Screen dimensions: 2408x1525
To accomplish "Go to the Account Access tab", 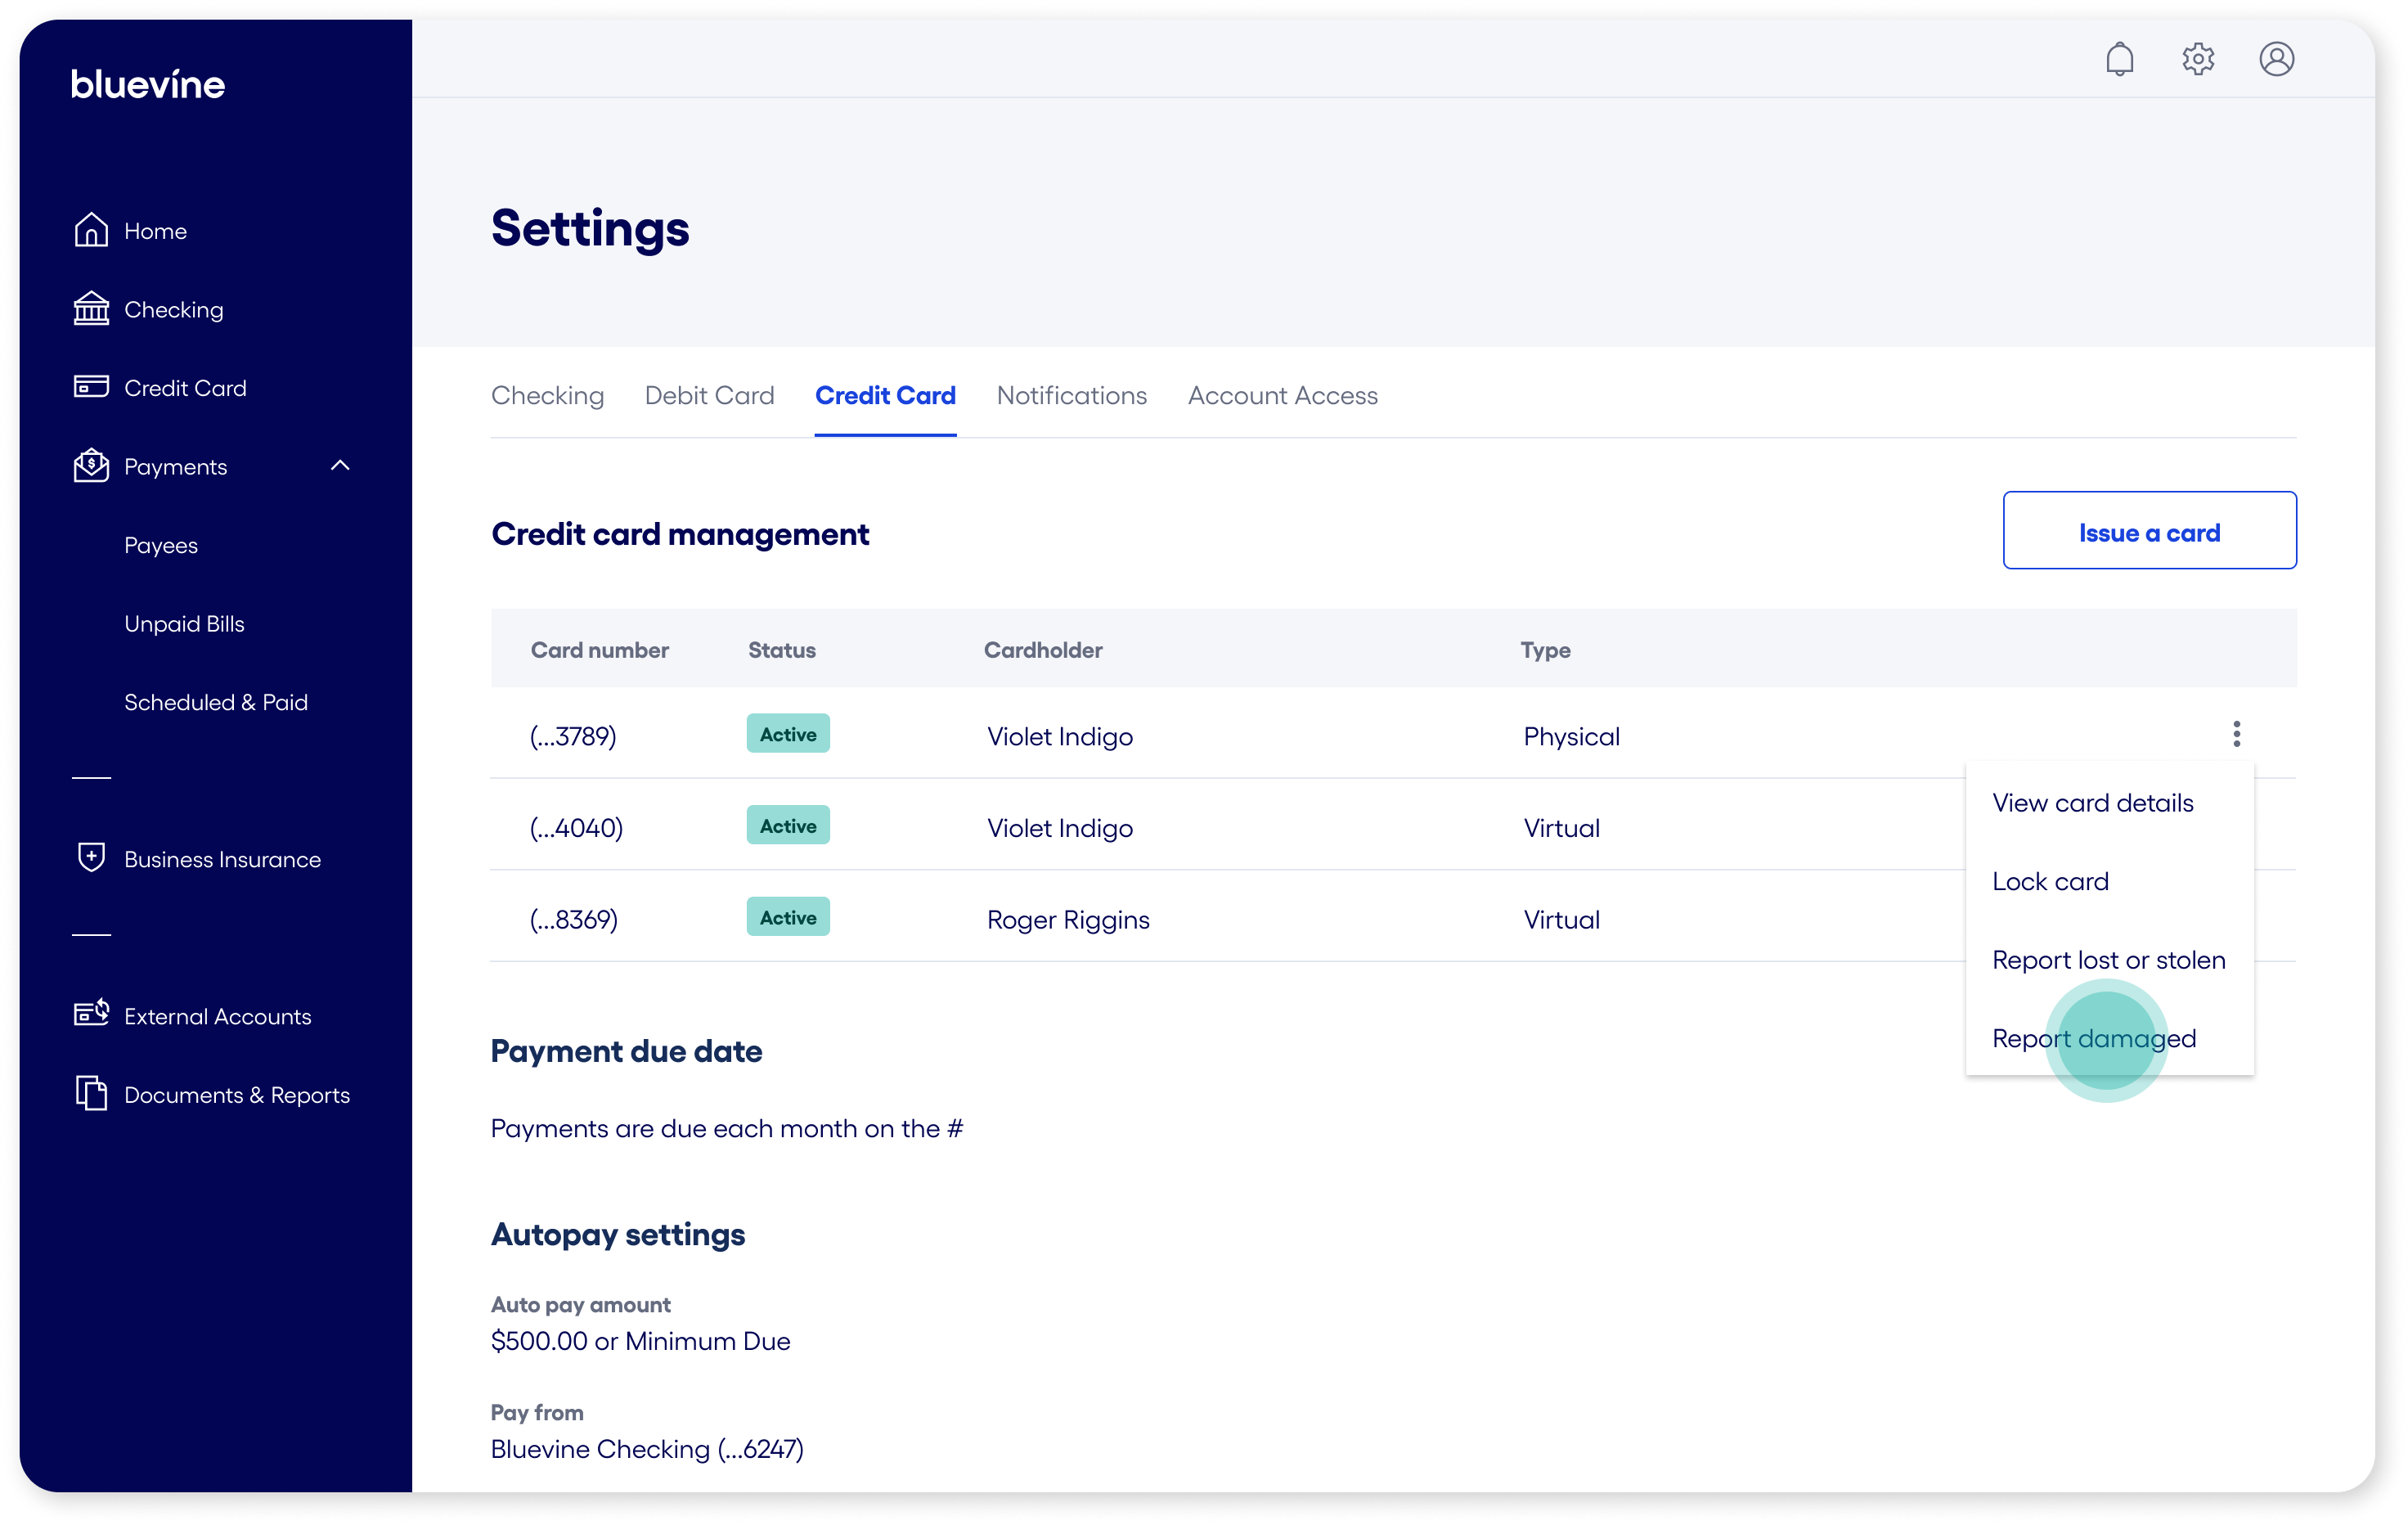I will coord(1282,396).
